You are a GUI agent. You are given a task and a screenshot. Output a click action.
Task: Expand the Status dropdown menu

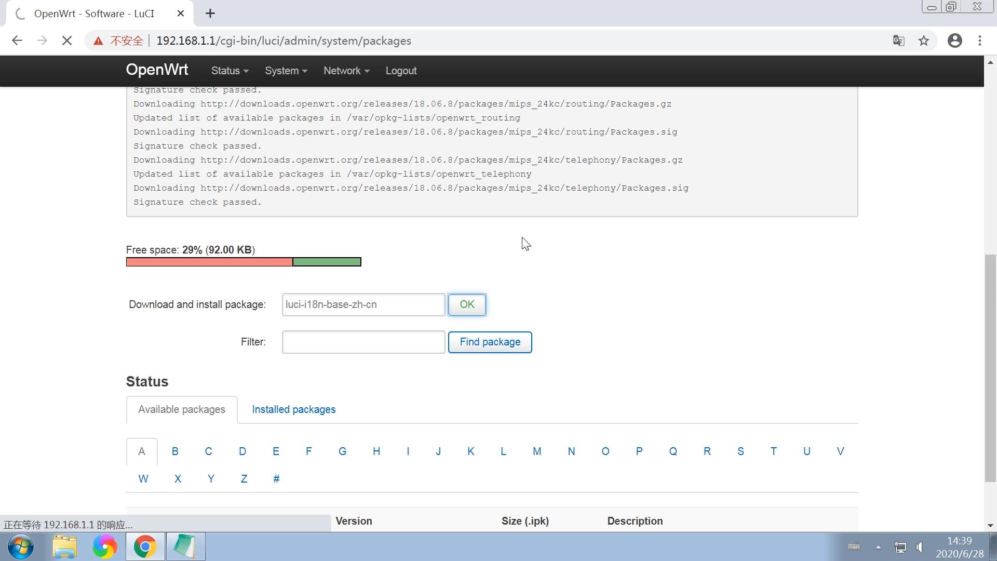230,71
